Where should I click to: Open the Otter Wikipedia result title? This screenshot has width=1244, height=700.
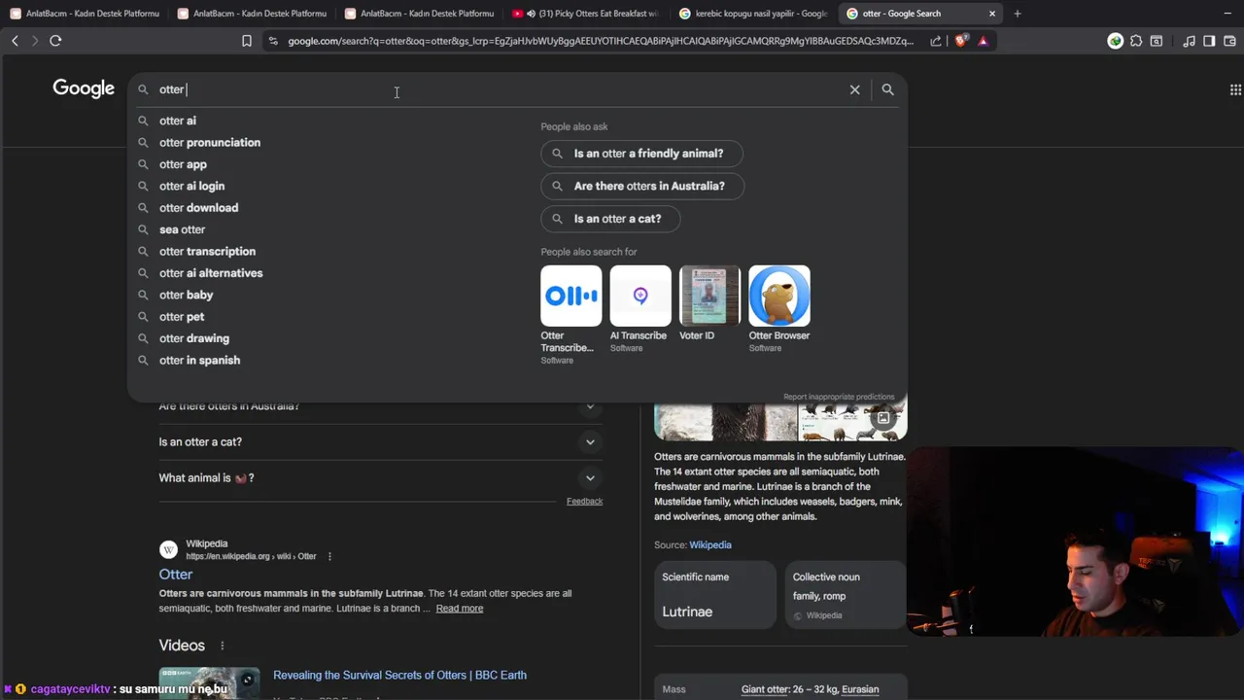176,575
